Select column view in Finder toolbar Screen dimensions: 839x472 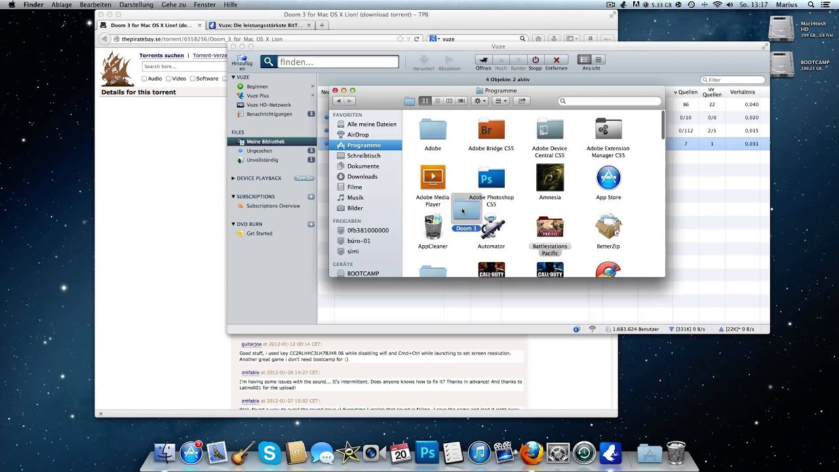(449, 101)
